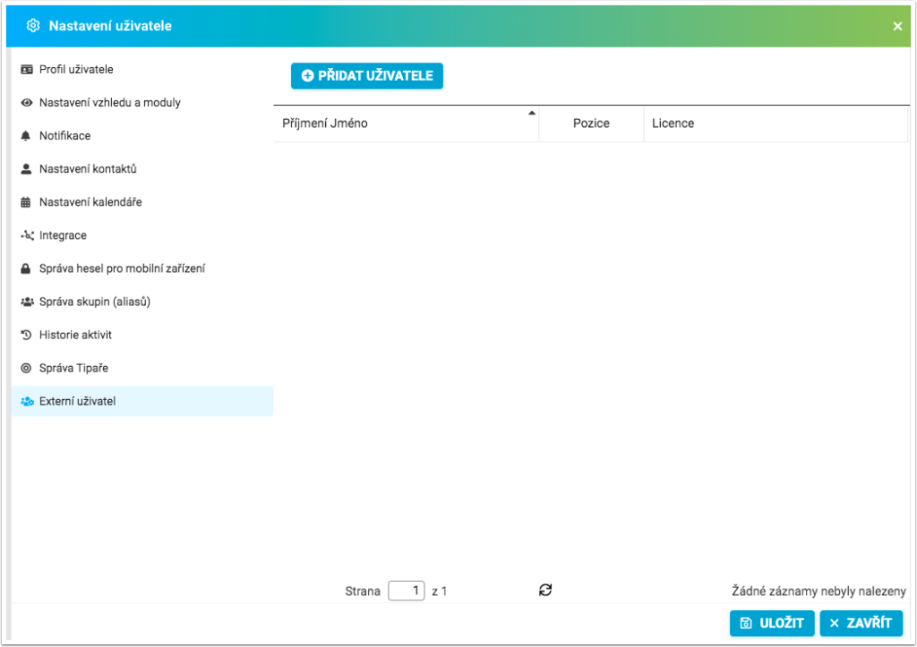Click the ULOŽIT save button
The height and width of the screenshot is (647, 917).
click(x=772, y=623)
